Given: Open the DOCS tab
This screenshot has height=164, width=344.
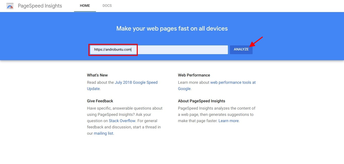Looking at the screenshot, I should point(107,6).
